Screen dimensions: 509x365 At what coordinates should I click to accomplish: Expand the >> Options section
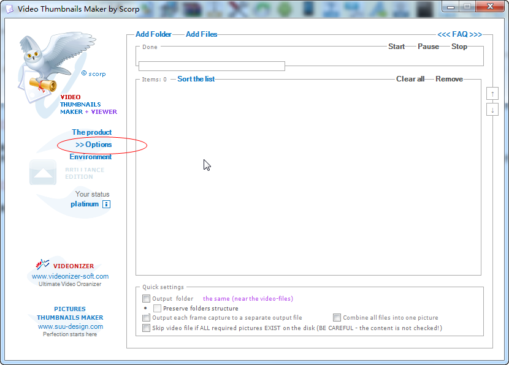pyautogui.click(x=94, y=145)
